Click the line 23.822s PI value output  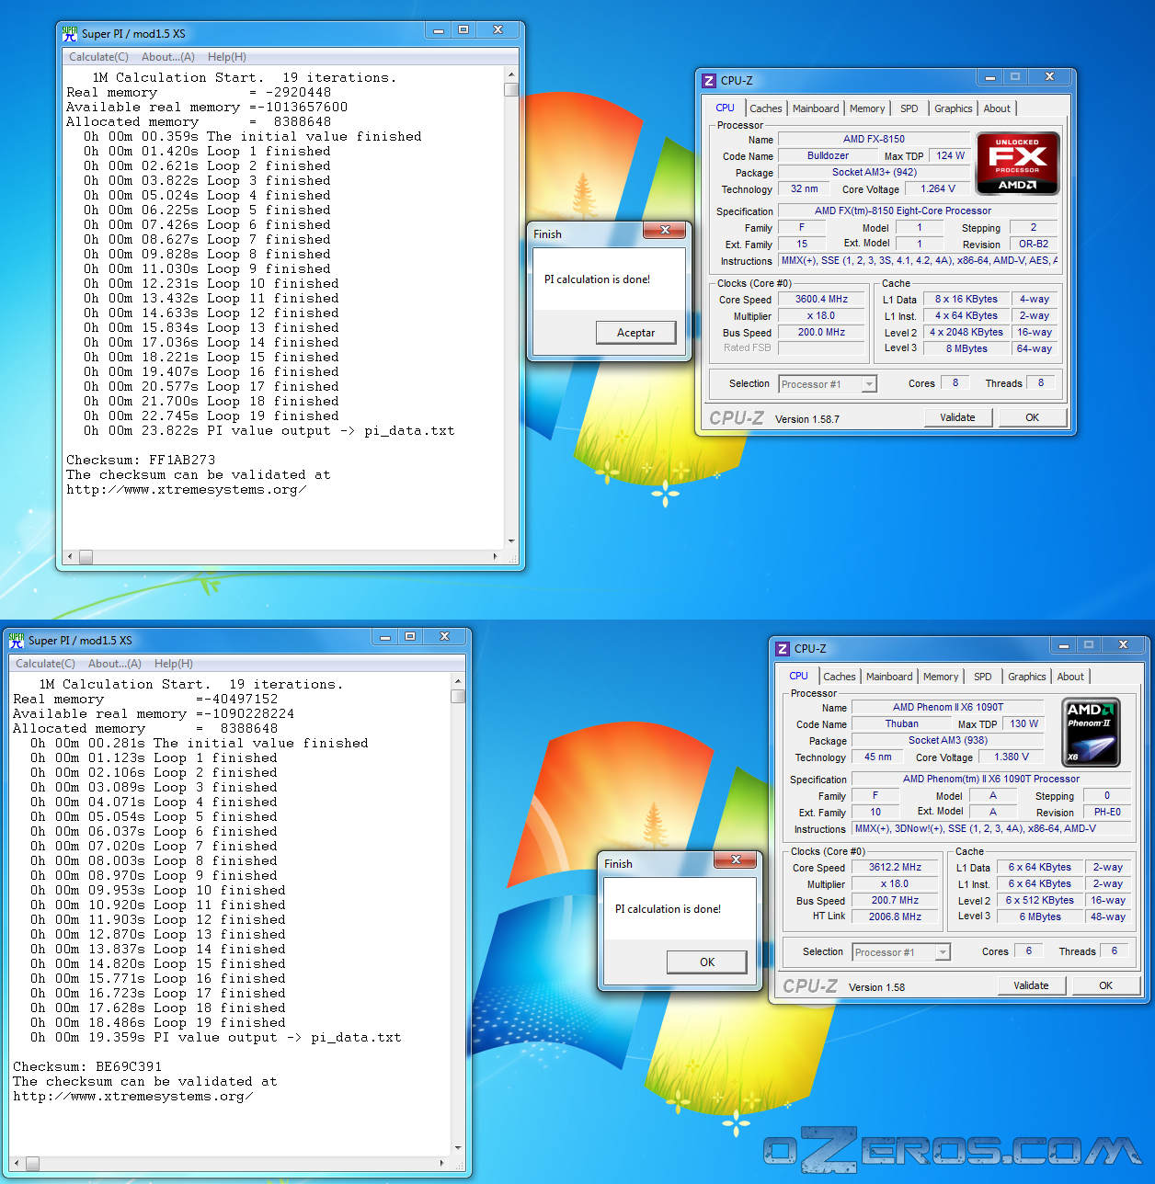click(x=269, y=431)
